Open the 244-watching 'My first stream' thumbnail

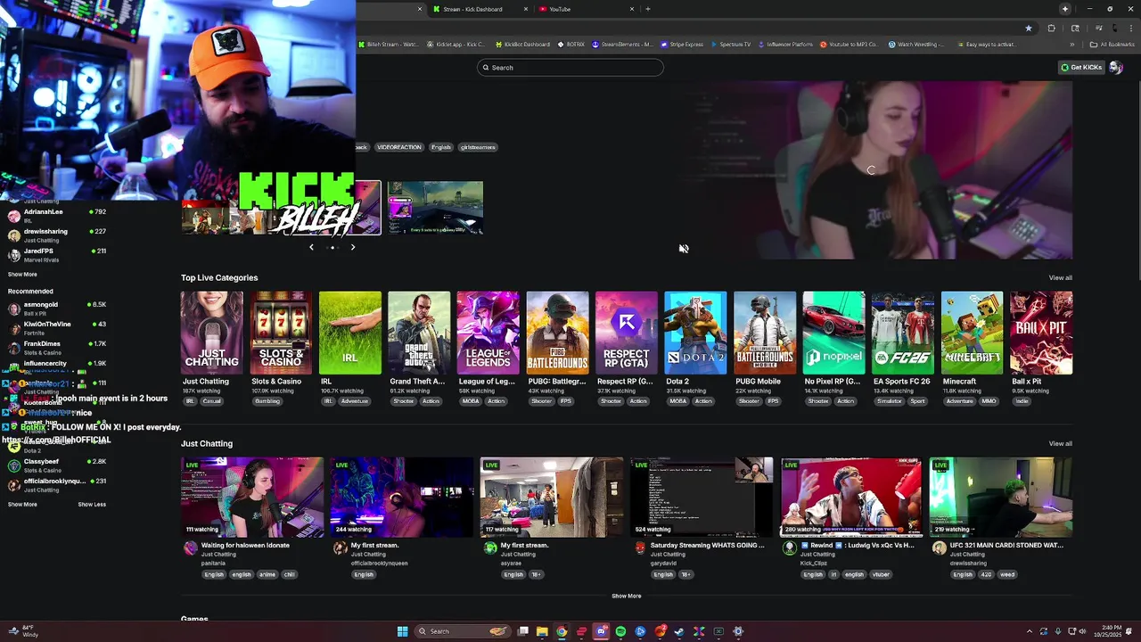coord(402,498)
